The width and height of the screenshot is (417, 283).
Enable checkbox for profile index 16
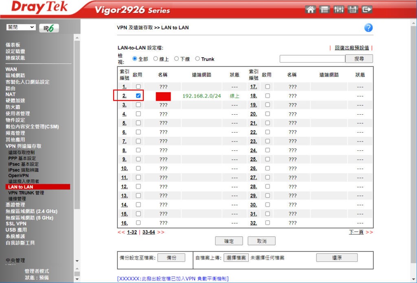[138, 223]
